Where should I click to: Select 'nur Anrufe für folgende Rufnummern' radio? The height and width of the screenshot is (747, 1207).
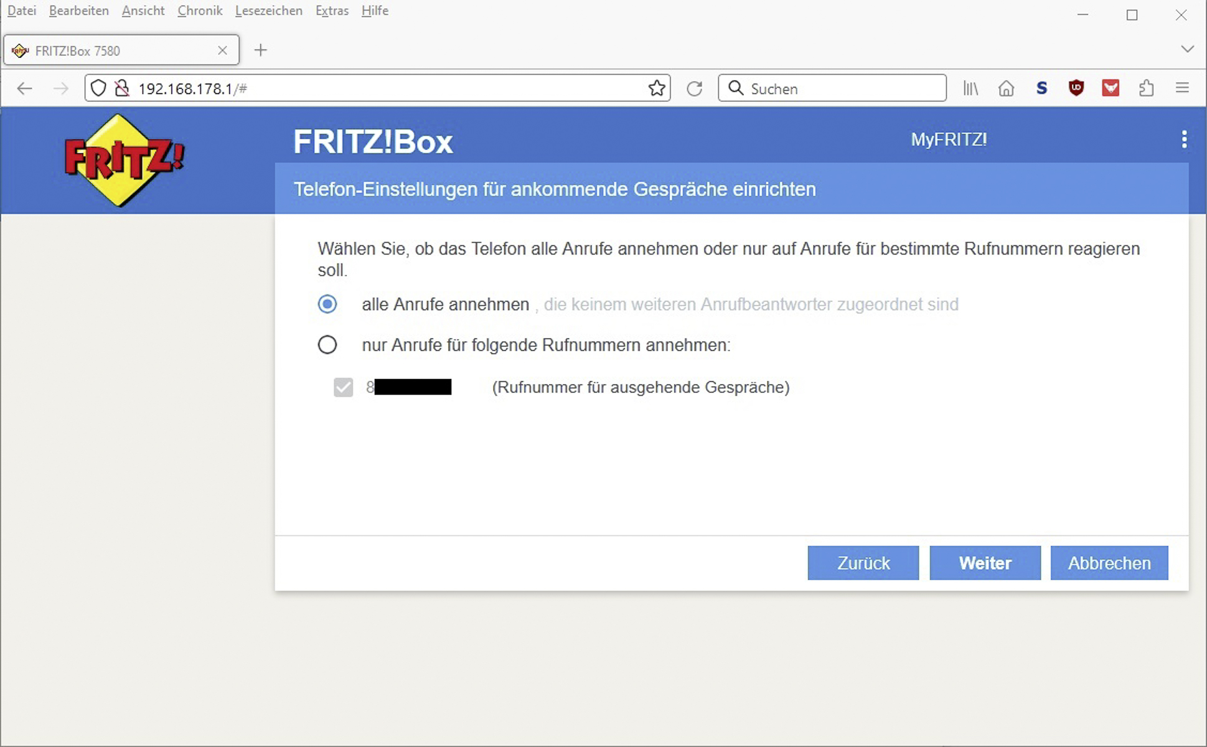(x=327, y=344)
